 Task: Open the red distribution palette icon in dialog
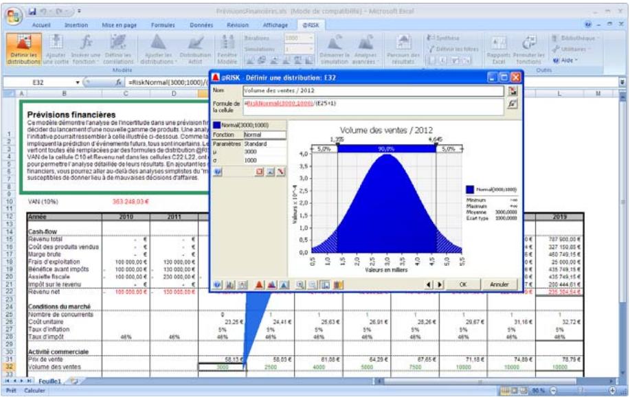[260, 287]
